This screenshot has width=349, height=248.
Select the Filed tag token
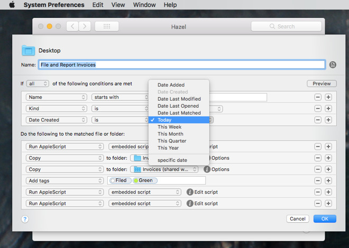click(121, 180)
